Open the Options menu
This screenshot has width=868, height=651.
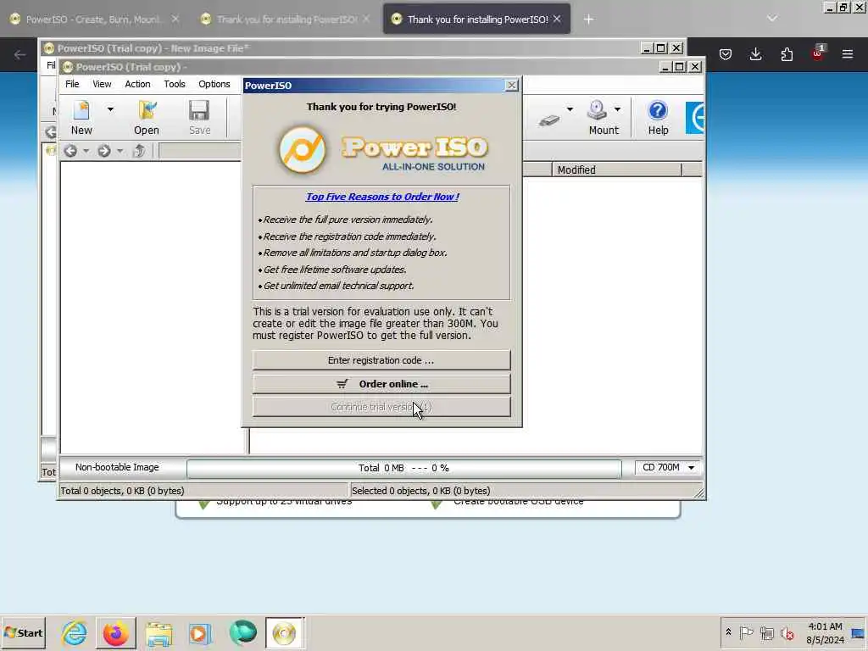214,84
